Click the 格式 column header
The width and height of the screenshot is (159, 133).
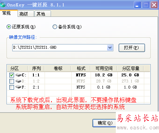(x=81, y=68)
